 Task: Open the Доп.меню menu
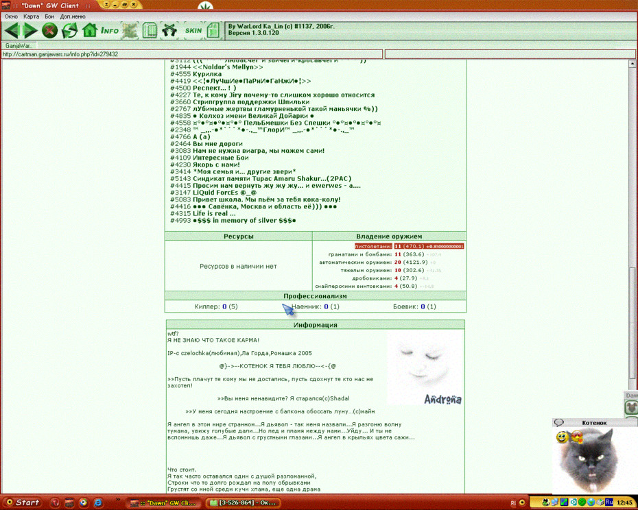[73, 16]
